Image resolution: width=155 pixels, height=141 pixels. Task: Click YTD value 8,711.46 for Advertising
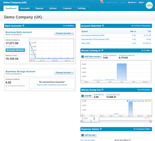point(147,35)
